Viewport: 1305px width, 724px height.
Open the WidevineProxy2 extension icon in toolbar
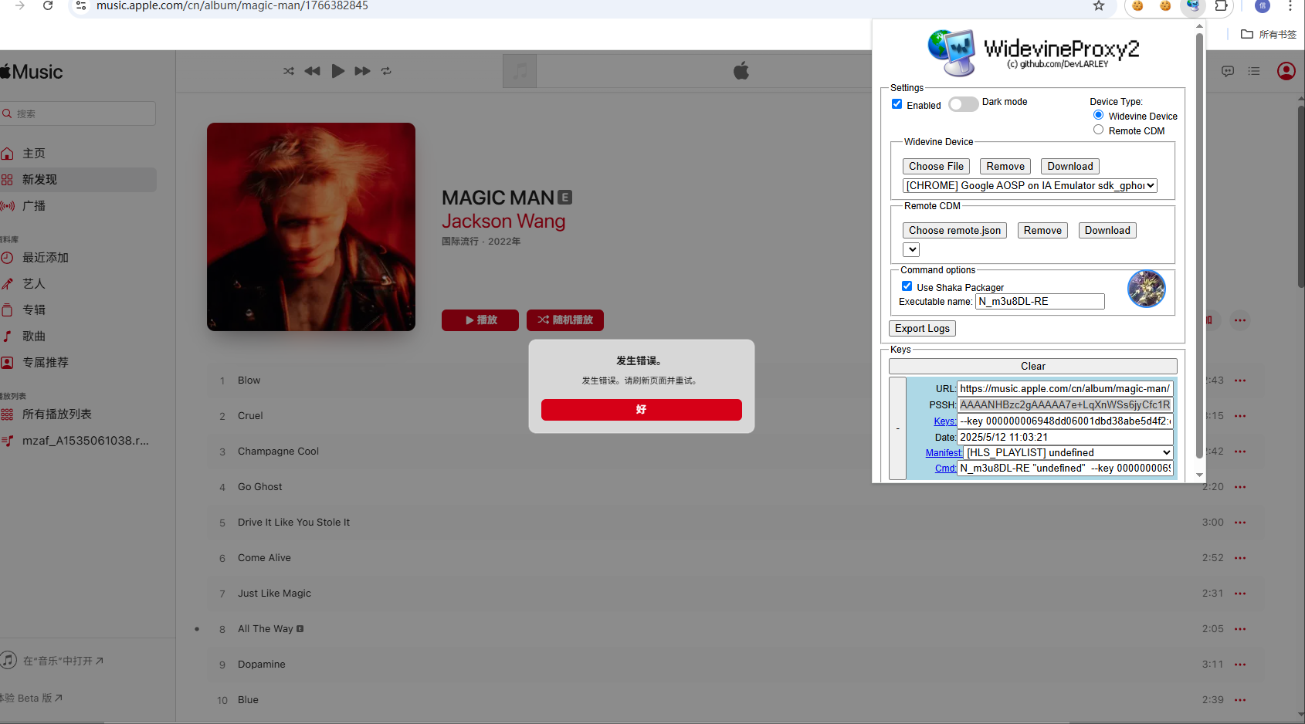[1193, 5]
